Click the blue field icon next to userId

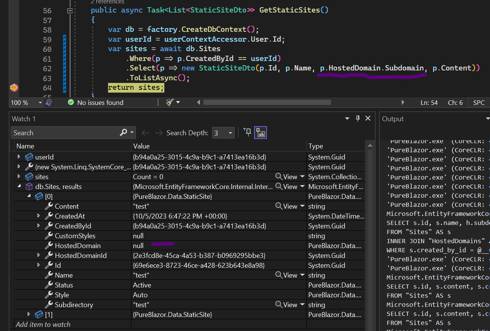pyautogui.click(x=29, y=157)
